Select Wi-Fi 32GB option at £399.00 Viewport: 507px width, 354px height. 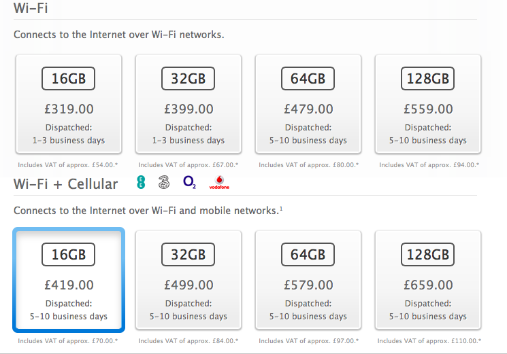coord(189,104)
